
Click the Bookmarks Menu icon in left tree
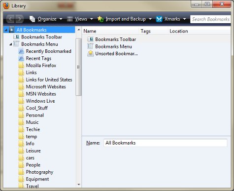(16, 44)
